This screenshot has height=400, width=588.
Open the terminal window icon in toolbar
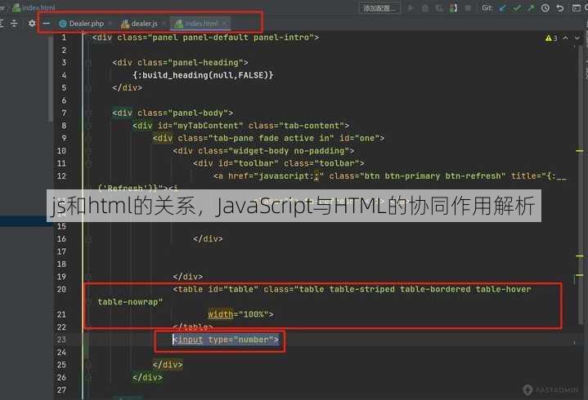tap(577, 8)
